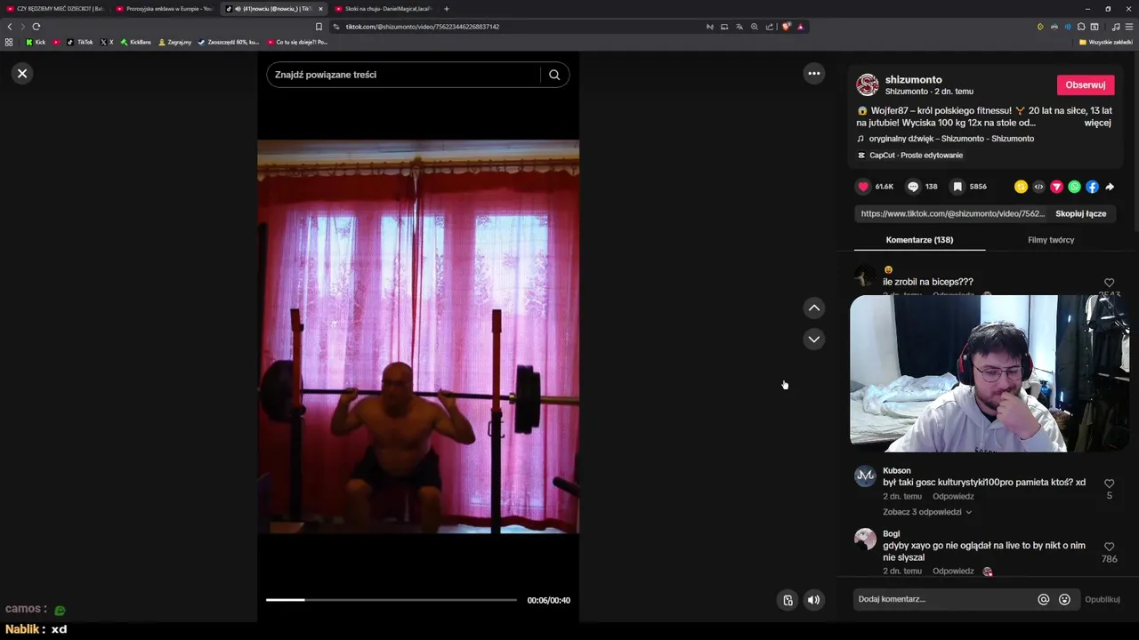
Task: Go to previous video with up arrow
Action: click(814, 308)
